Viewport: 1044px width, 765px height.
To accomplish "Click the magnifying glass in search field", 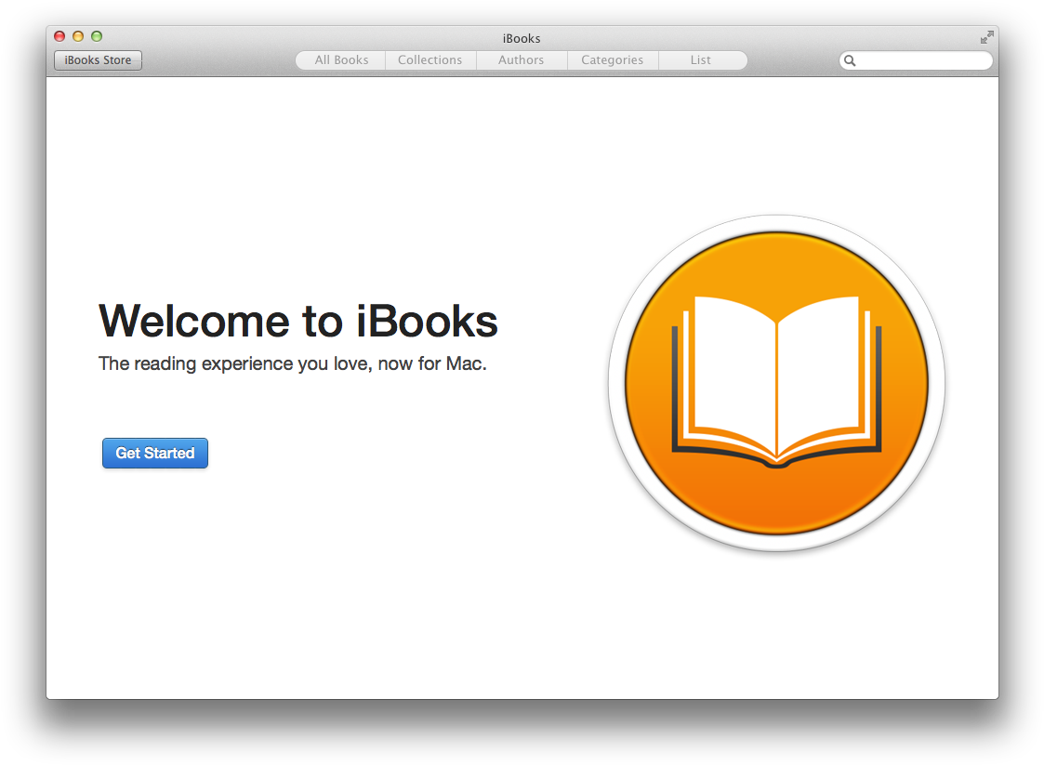I will point(849,60).
